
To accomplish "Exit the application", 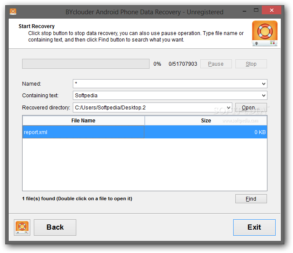I will point(254,227).
